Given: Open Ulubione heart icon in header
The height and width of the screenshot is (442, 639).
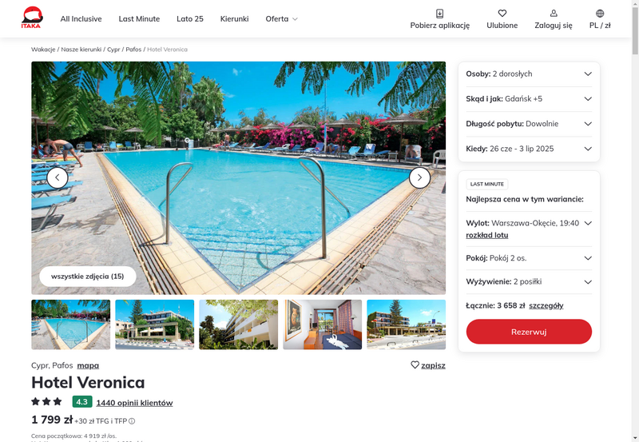Looking at the screenshot, I should tap(502, 14).
